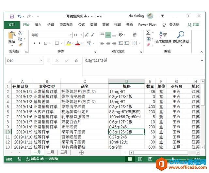Toggle wrap text button
Screen dimensions: 209x173
pyautogui.click(x=135, y=35)
